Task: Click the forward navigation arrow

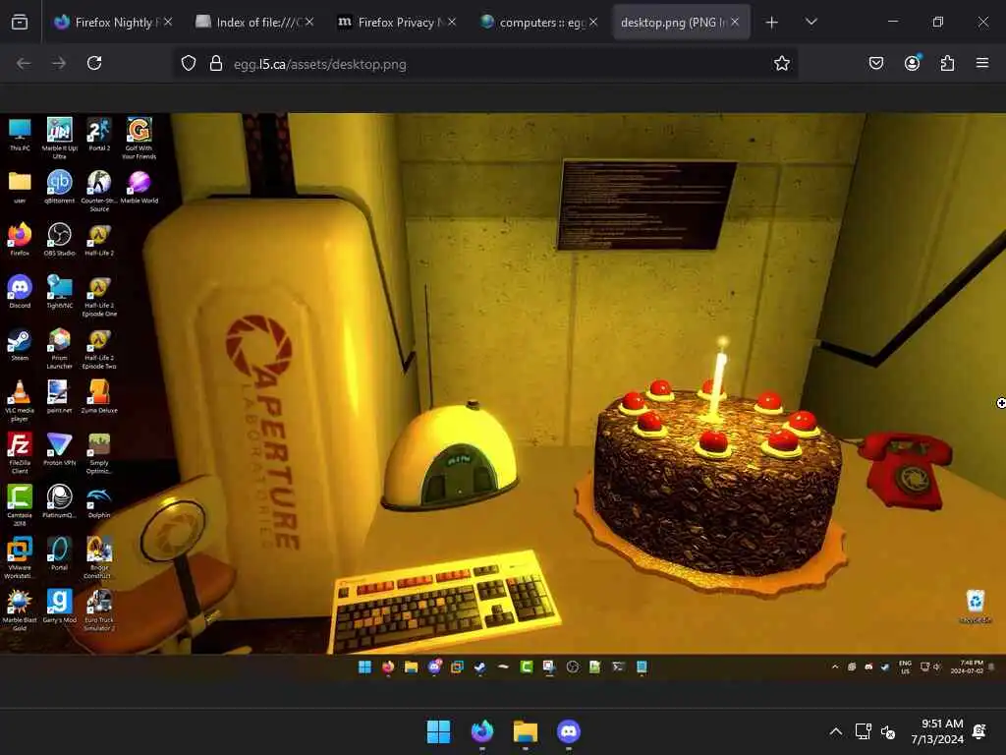Action: pyautogui.click(x=59, y=63)
